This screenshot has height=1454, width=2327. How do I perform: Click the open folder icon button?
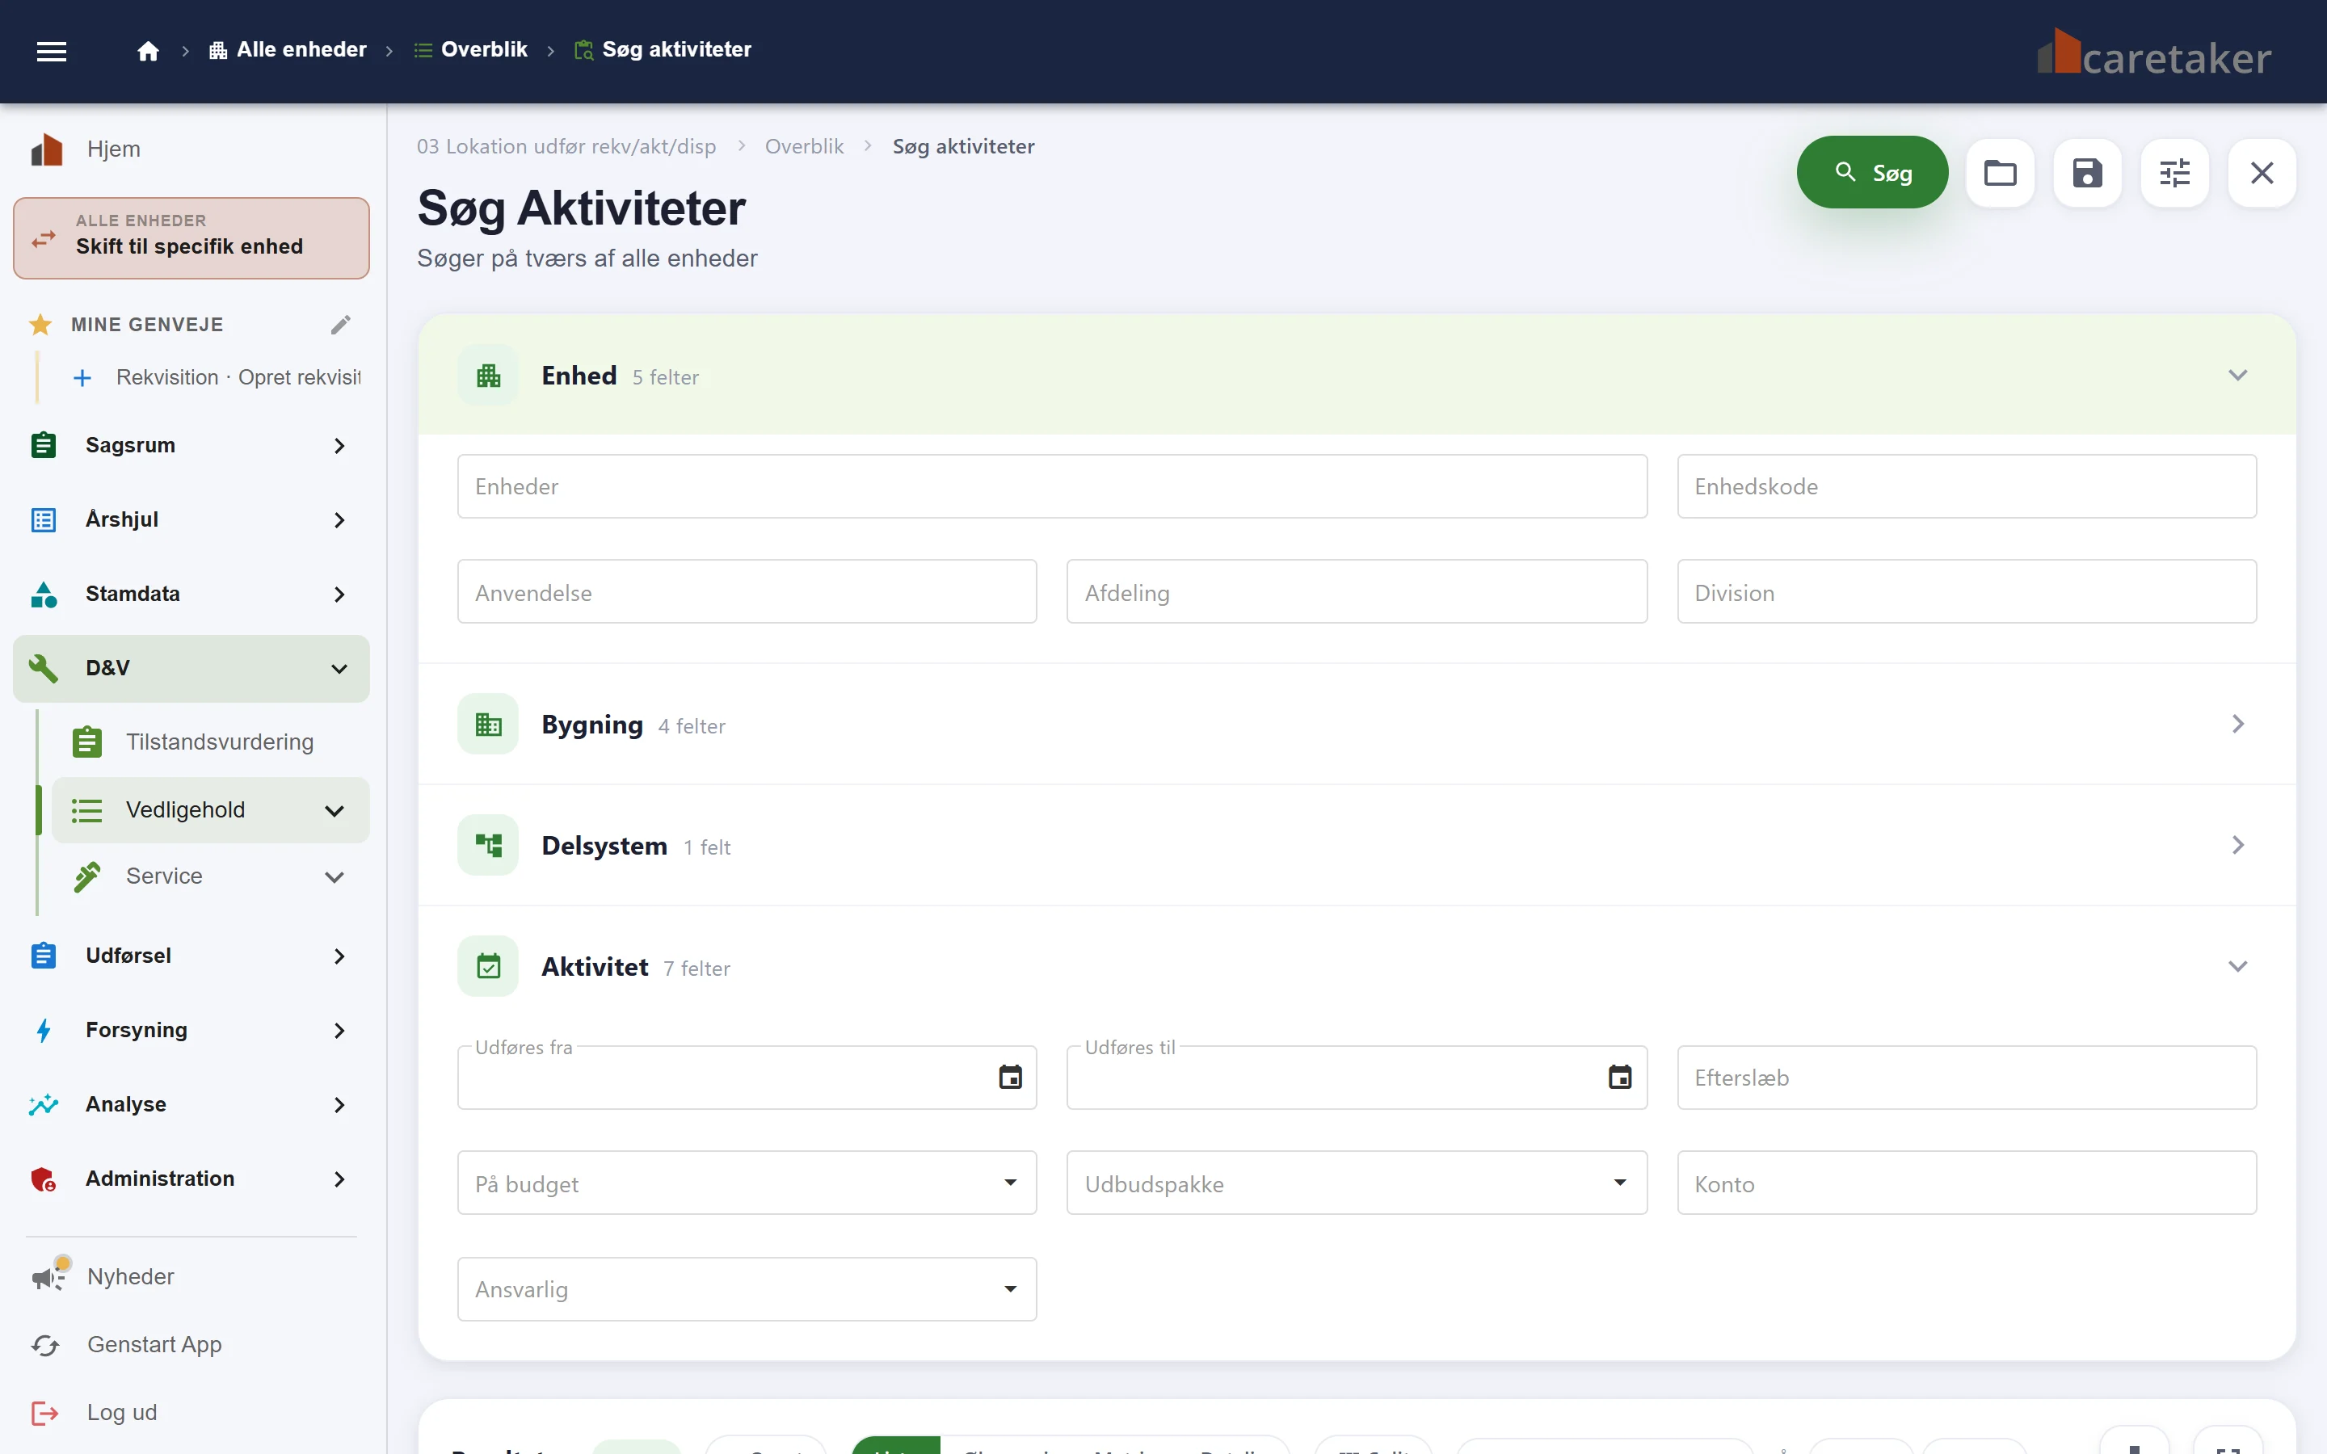(x=2000, y=173)
